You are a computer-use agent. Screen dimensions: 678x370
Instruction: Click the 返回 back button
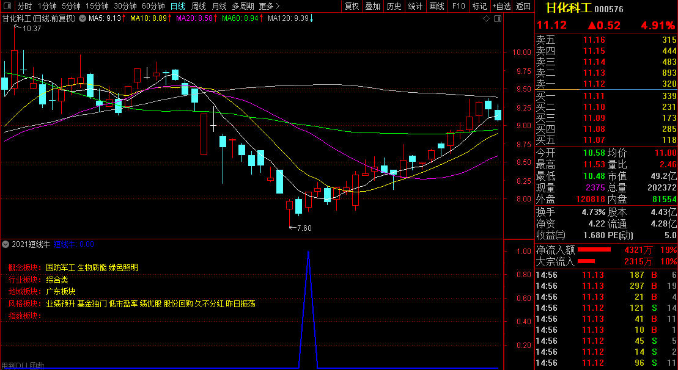click(x=523, y=6)
